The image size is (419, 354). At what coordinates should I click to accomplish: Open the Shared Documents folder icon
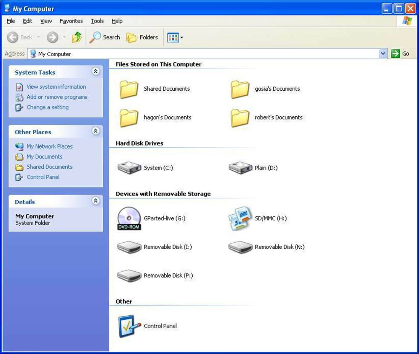click(129, 89)
